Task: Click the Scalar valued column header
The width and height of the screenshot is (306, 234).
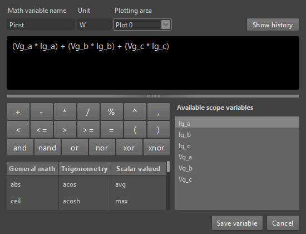Action: point(139,168)
